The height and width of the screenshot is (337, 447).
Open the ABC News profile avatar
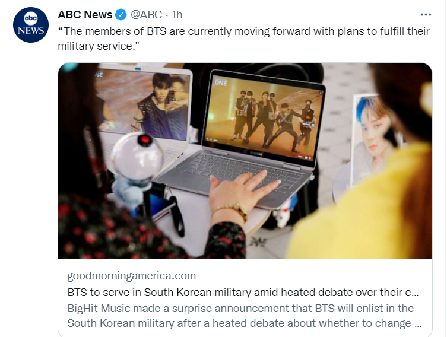pos(31,25)
